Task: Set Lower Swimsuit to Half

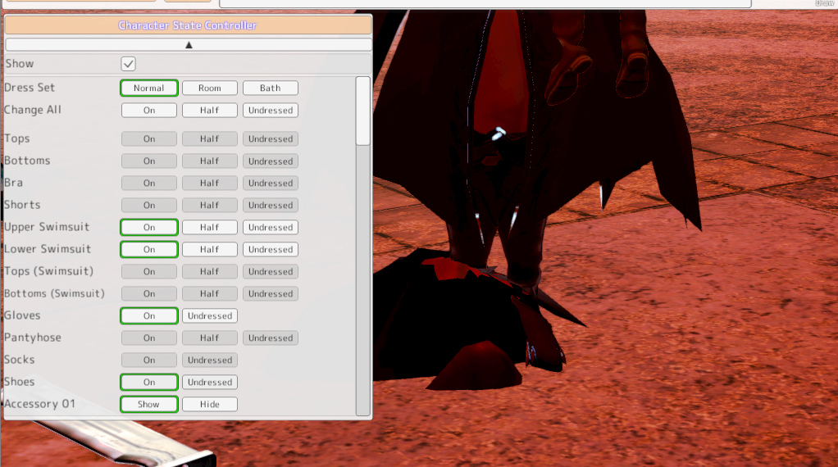Action: 210,250
